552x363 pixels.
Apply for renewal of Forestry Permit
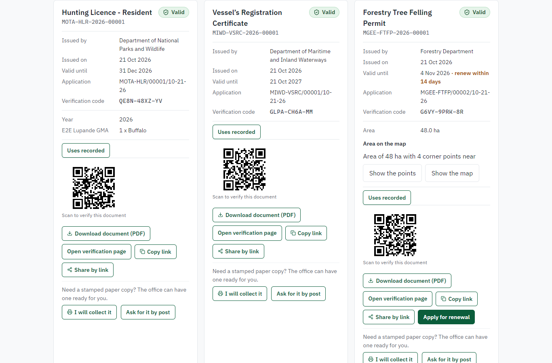pyautogui.click(x=446, y=317)
